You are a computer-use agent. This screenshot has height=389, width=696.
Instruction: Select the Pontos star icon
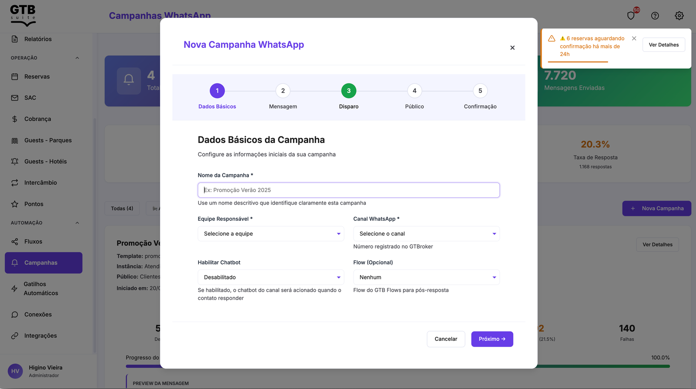click(15, 204)
